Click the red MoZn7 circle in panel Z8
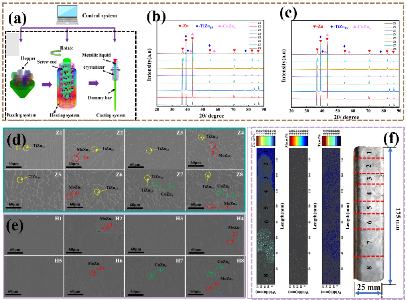This screenshot has width=407, height=300. point(209,207)
